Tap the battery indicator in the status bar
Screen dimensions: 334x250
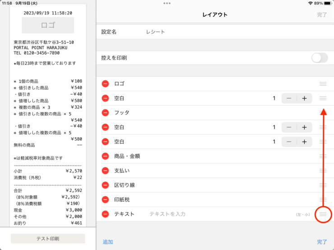point(328,3)
